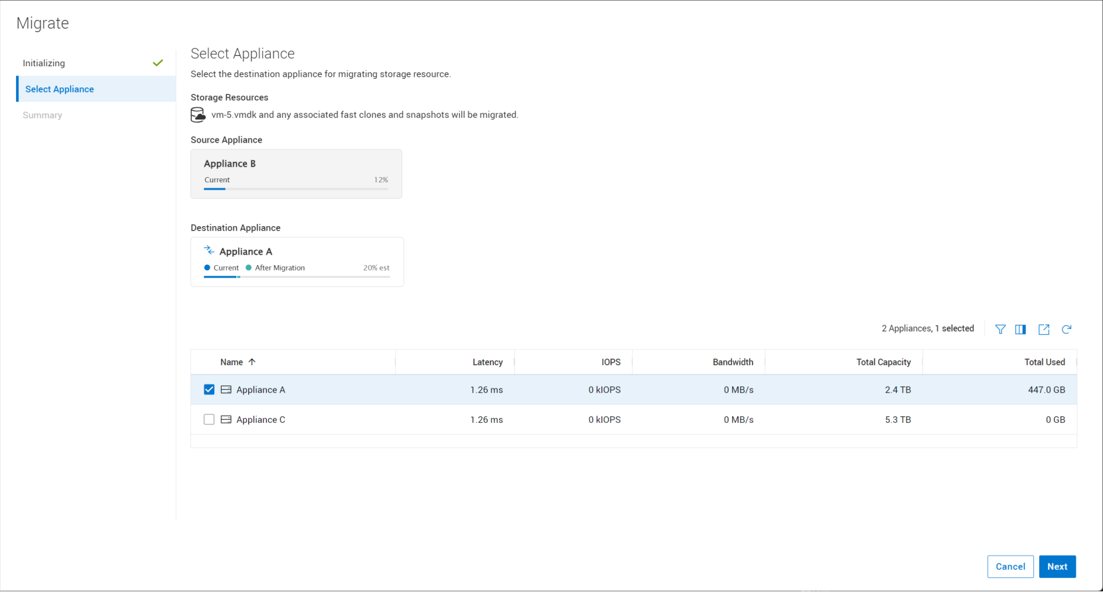Click the storage resource disk icon
The image size is (1103, 592).
pyautogui.click(x=198, y=115)
